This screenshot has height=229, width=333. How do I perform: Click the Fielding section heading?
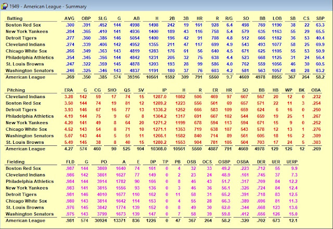pos(16,162)
